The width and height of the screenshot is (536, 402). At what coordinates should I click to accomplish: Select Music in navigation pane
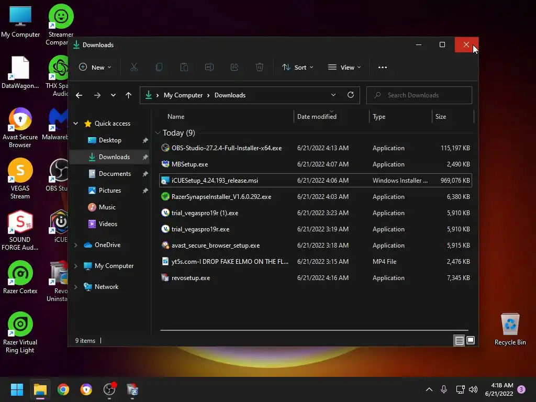(x=110, y=207)
